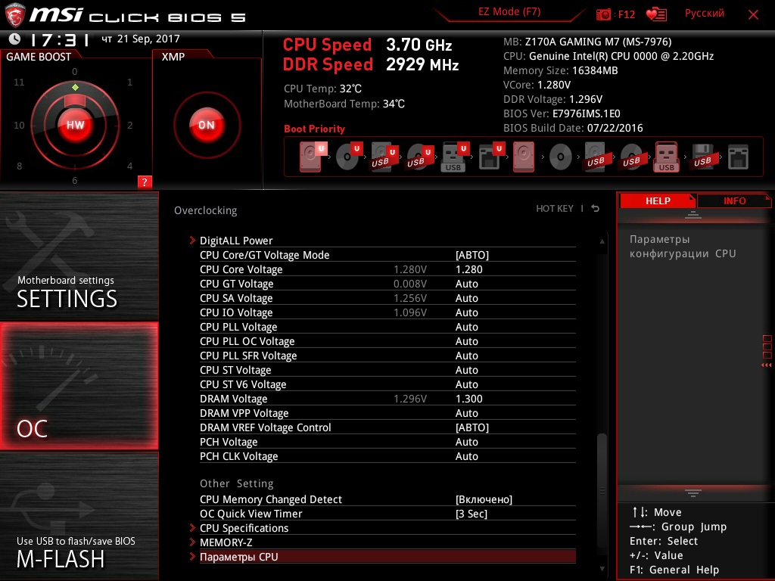Click the HOT KEY label
The height and width of the screenshot is (581, 775).
[x=555, y=209]
